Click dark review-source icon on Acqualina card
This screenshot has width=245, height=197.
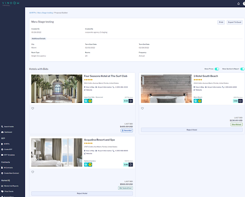point(131,164)
